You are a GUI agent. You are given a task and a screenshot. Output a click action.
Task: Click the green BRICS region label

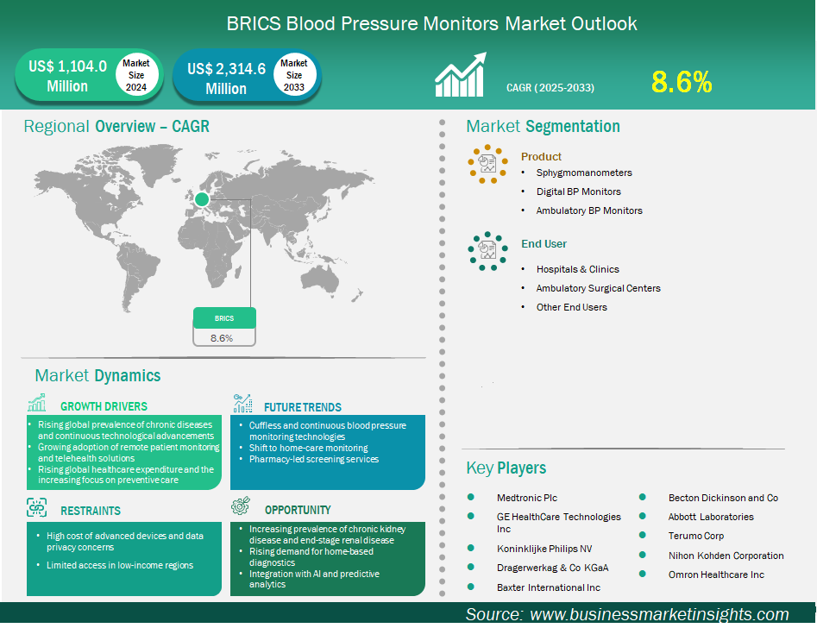tap(224, 318)
